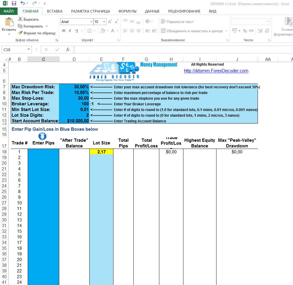Increase decimal places
The height and width of the screenshot is (285, 293).
pos(260,31)
